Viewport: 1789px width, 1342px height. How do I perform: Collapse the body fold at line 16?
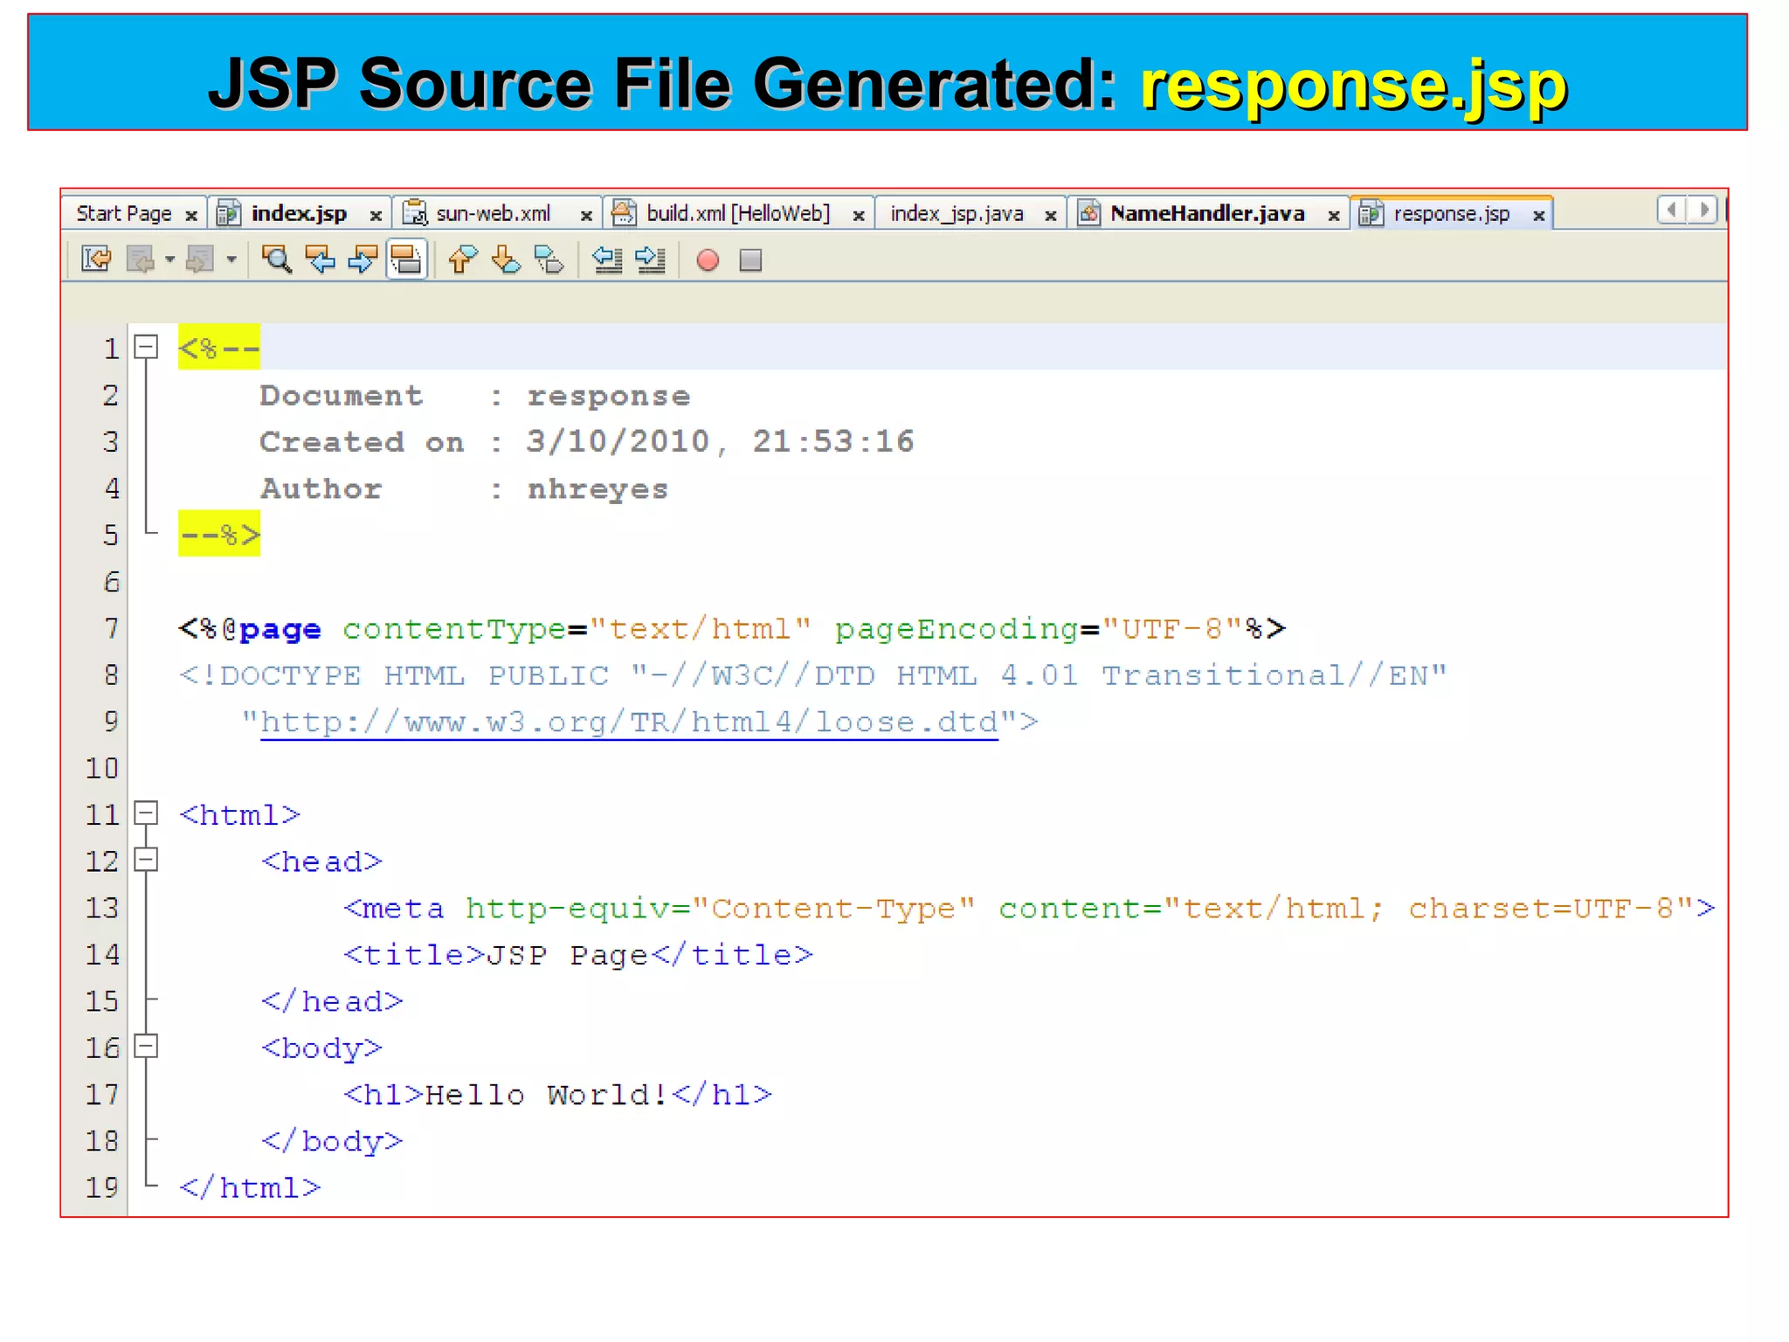tap(146, 1046)
